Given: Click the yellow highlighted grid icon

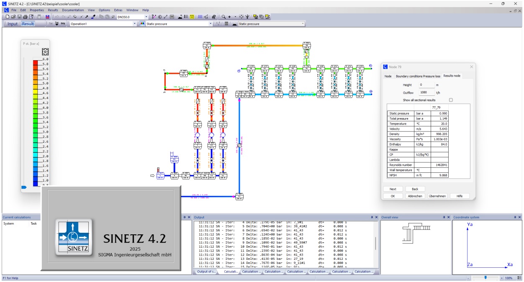Looking at the screenshot, I should pyautogui.click(x=193, y=17).
